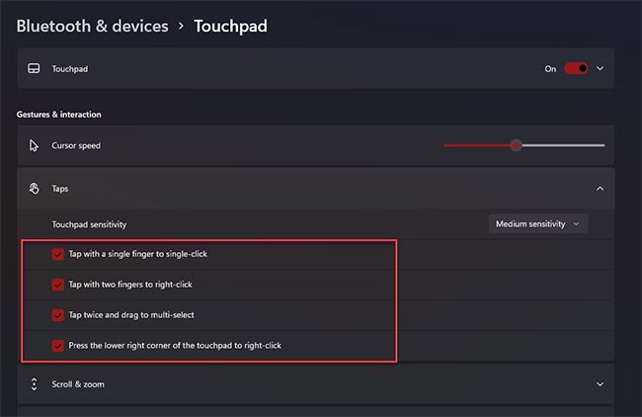Uncheck Tap twice and drag to multi-select
Screen dimensions: 642x417
[x=58, y=315]
